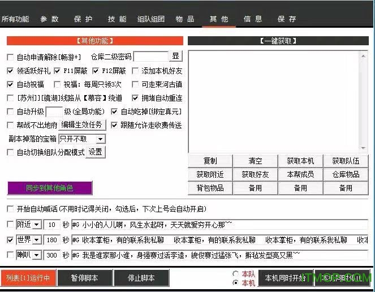This screenshot has width=375, height=292.
Task: Click the 附近 row 10 seconds field
Action: pyautogui.click(x=51, y=225)
